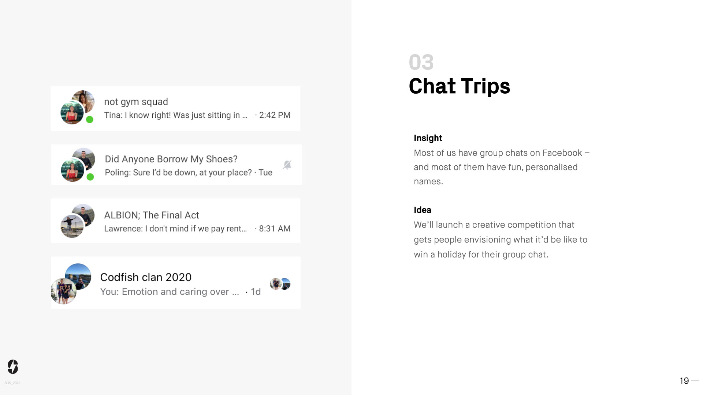This screenshot has height=395, width=703.
Task: Click green status dot on Shoes chat
Action: pyautogui.click(x=90, y=177)
